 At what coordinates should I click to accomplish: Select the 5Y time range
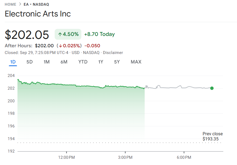point(117,62)
